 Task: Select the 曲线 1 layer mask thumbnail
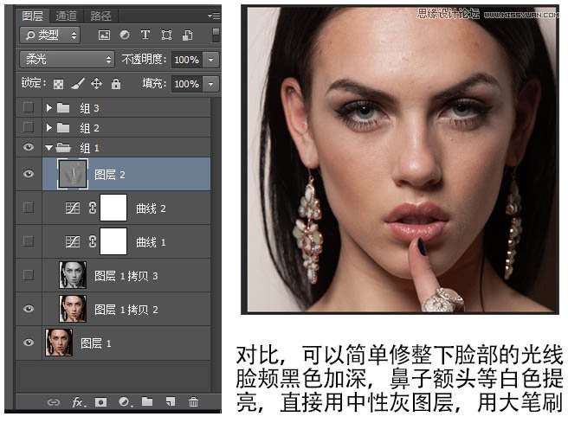coord(113,241)
